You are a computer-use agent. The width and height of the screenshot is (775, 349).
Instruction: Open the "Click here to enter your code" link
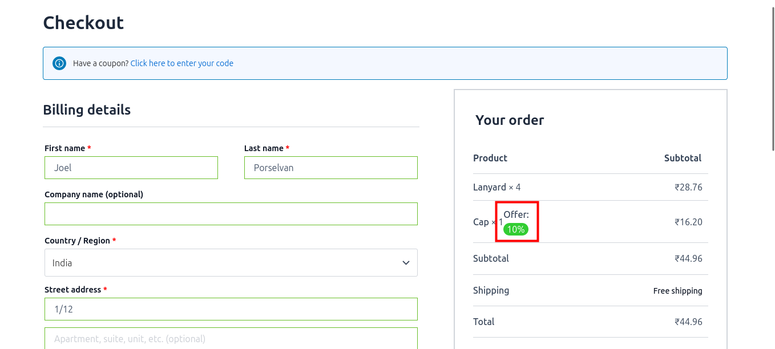(x=181, y=63)
